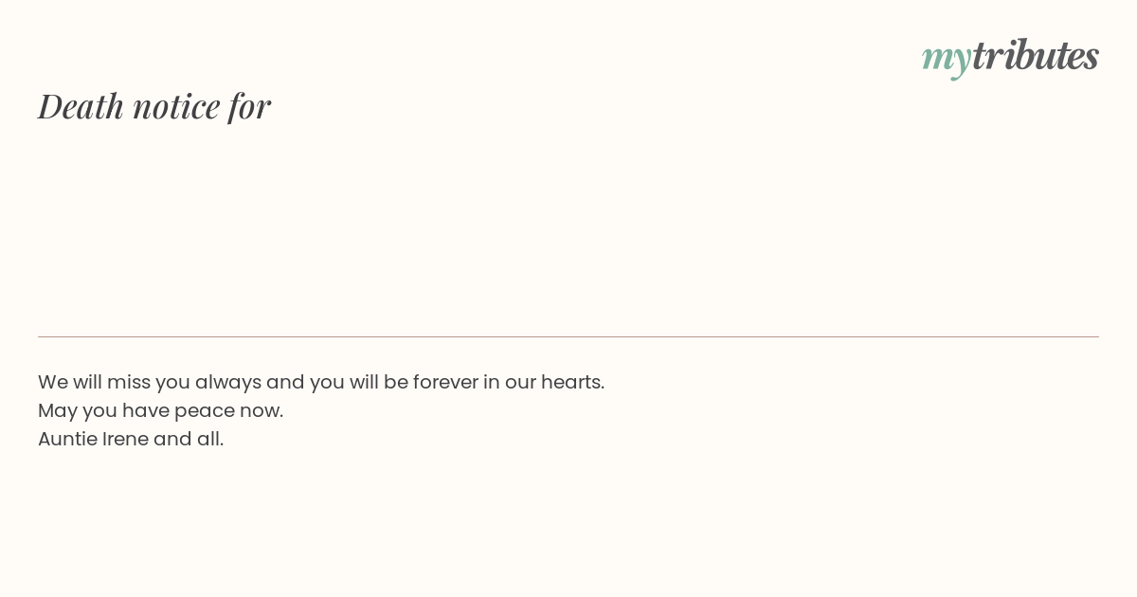Click the mytributes logo
This screenshot has height=597, width=1137.
point(1010,57)
